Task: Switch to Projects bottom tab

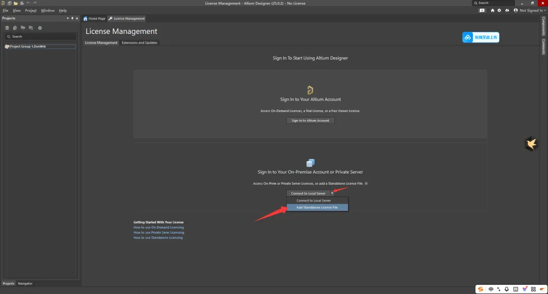Action: point(9,283)
